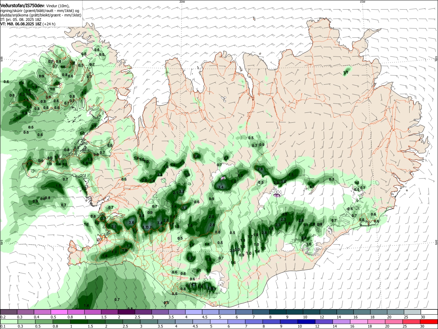
Task: Click the 3.6 precipitation value on the map
Action: coord(131,222)
